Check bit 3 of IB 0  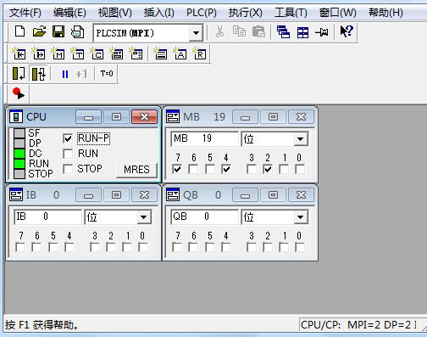coord(95,247)
